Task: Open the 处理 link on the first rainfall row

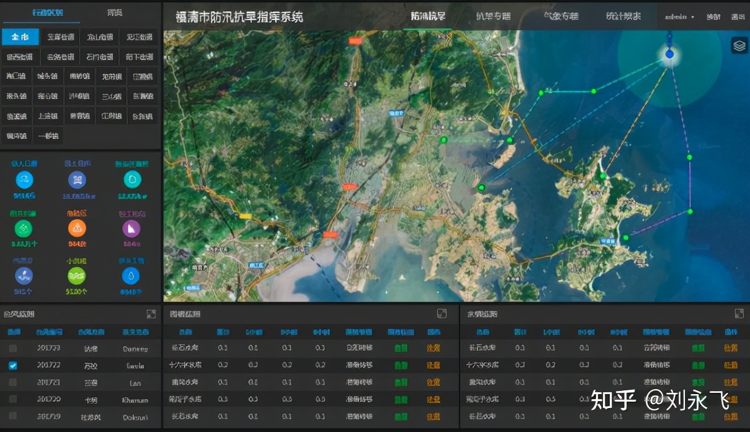Action: click(433, 348)
